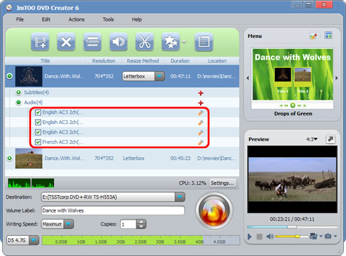Expand the Subtitles(4) node

pyautogui.click(x=19, y=92)
